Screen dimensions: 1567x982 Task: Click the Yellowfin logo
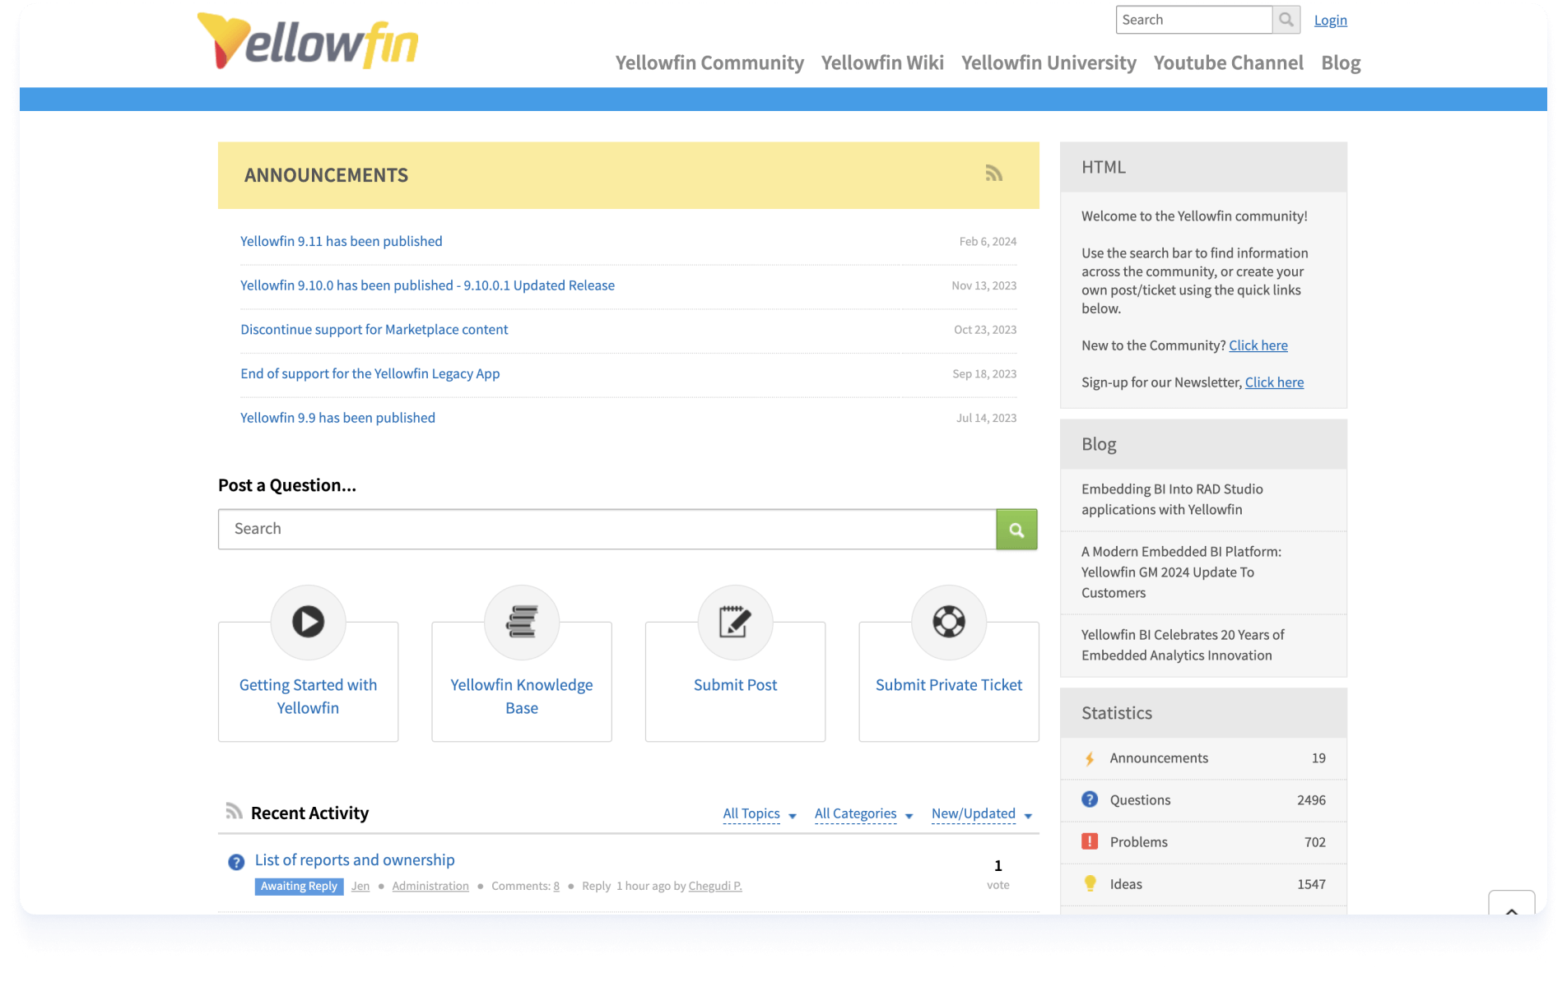[x=308, y=40]
